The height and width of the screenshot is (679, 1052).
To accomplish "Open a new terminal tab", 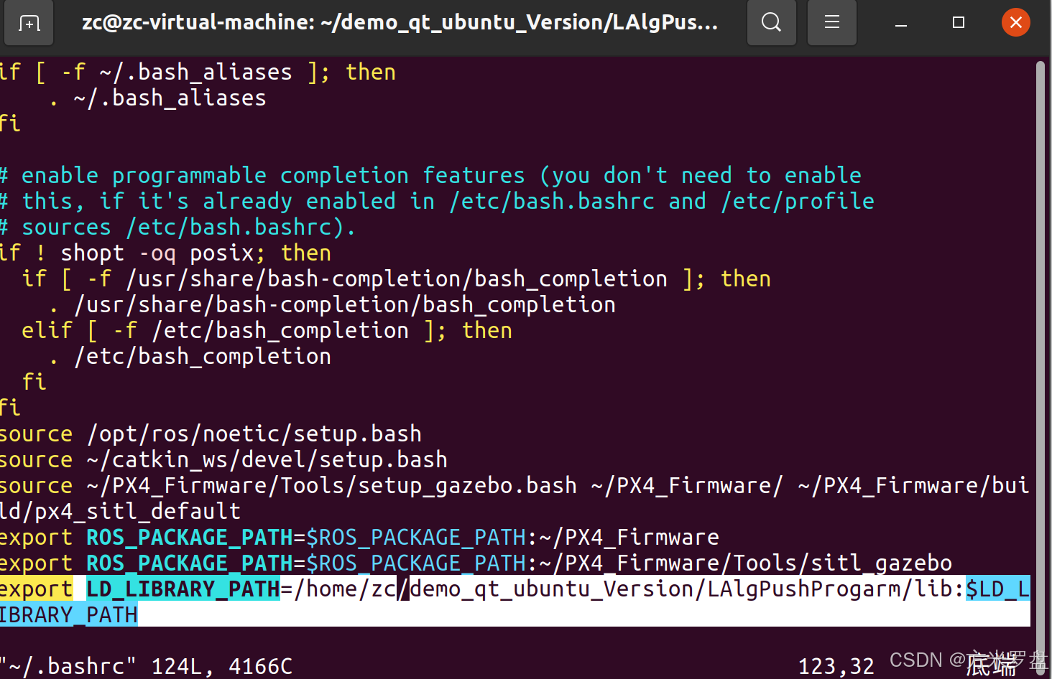I will click(28, 22).
